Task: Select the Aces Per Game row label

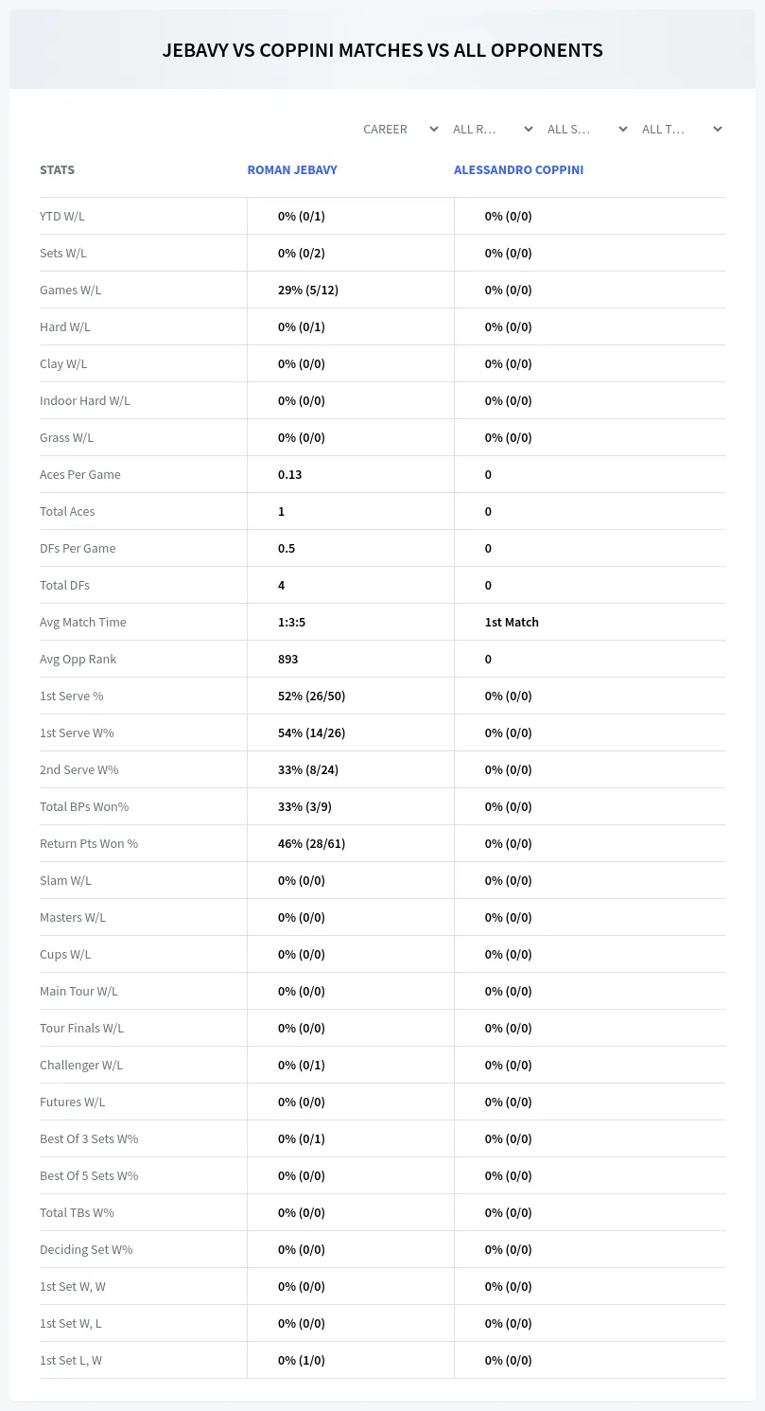Action: (80, 474)
